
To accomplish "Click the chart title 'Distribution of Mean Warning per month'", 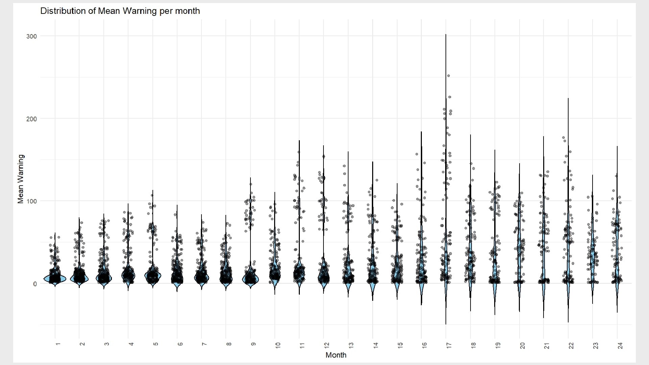I will tap(120, 11).
